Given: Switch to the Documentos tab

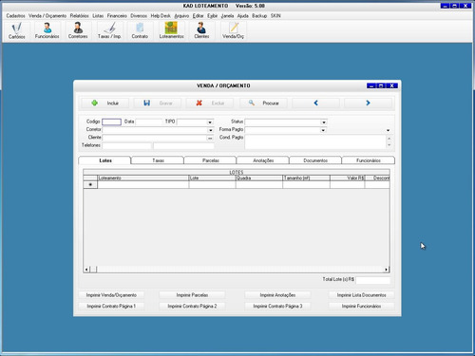Looking at the screenshot, I should coord(315,160).
